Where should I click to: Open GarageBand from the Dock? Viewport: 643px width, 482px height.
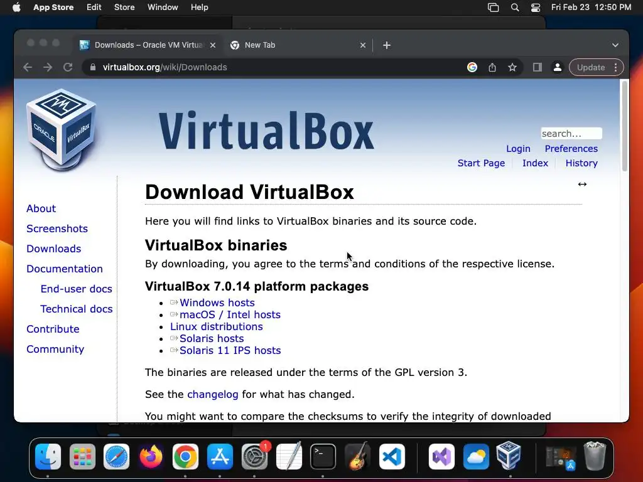(357, 456)
